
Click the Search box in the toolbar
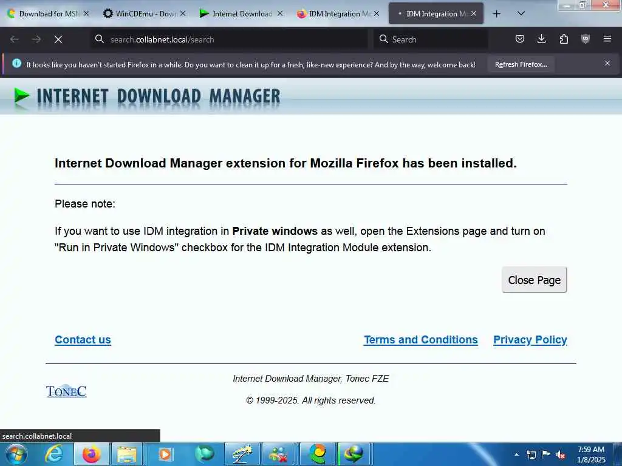tap(431, 39)
